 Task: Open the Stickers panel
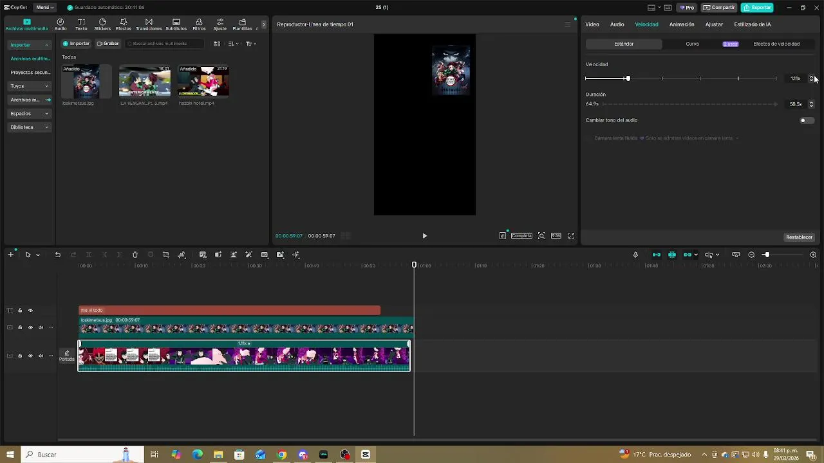(102, 24)
